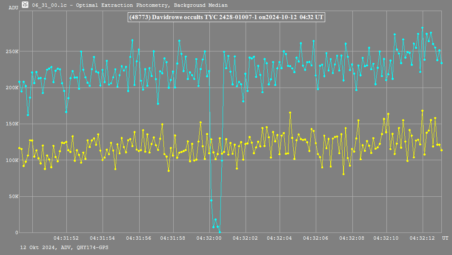Select the 04:31:52 time axis label
Screen dimensions: 452x255
click(66, 238)
